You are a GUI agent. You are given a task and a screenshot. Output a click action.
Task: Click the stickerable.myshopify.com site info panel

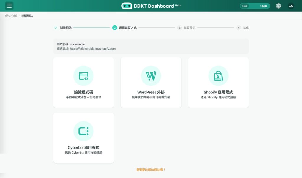point(151,46)
